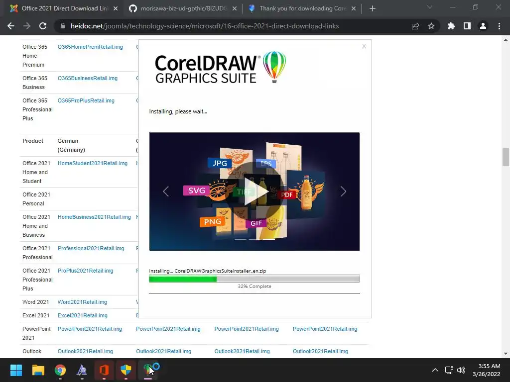Open the Chrome profile icon
510x382 pixels.
(483, 26)
